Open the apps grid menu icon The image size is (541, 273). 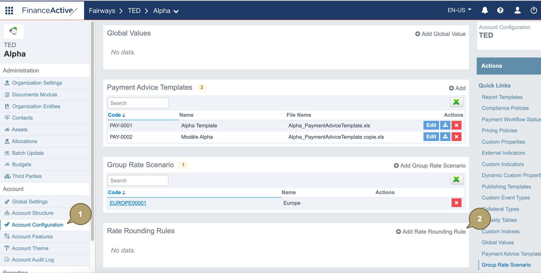9,10
